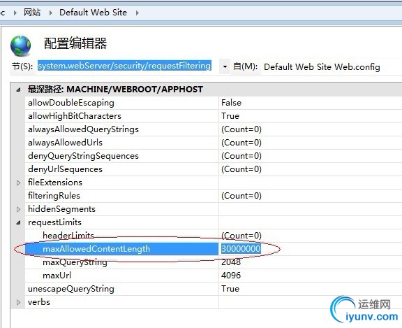The image size is (402, 328).
Task: Select the fileExtensions property name
Action: click(x=55, y=183)
